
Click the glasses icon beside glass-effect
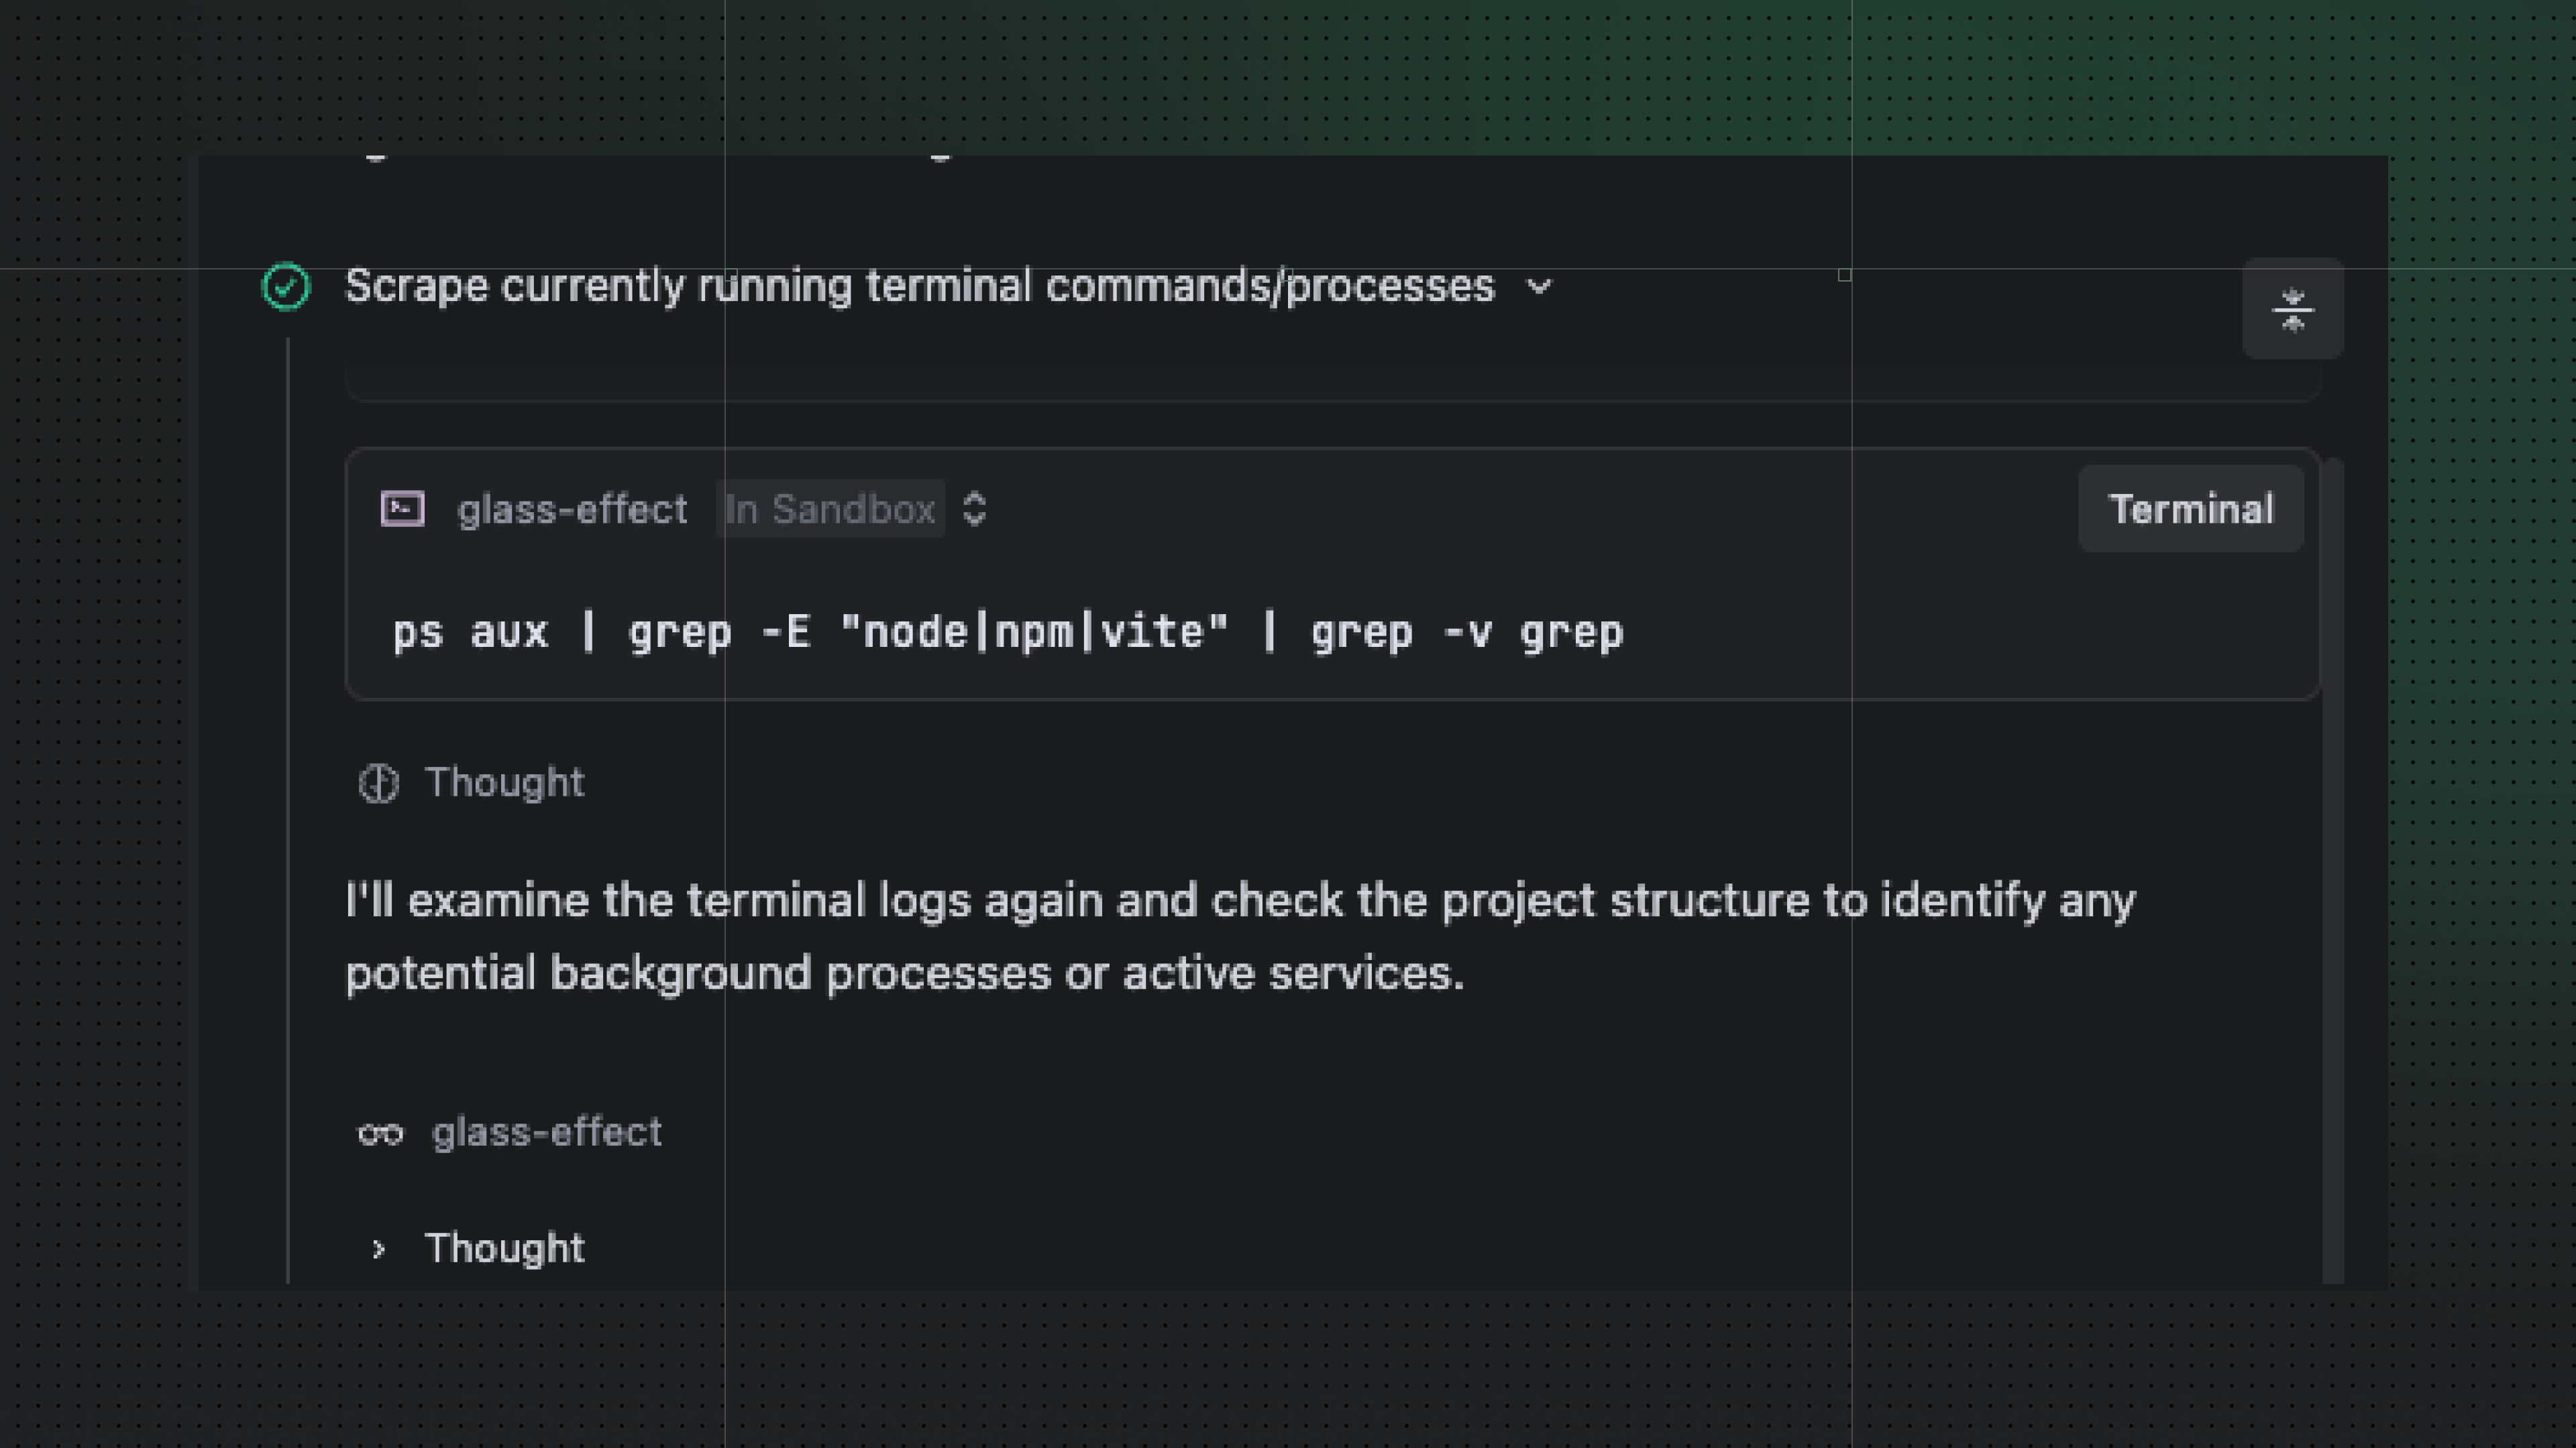[x=380, y=1133]
